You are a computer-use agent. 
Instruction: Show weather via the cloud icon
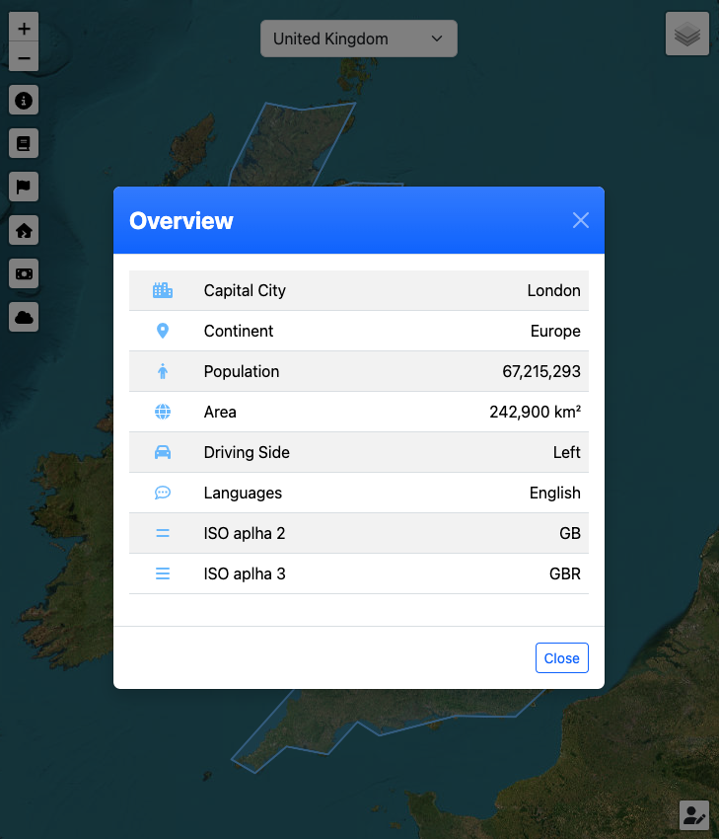coord(24,317)
